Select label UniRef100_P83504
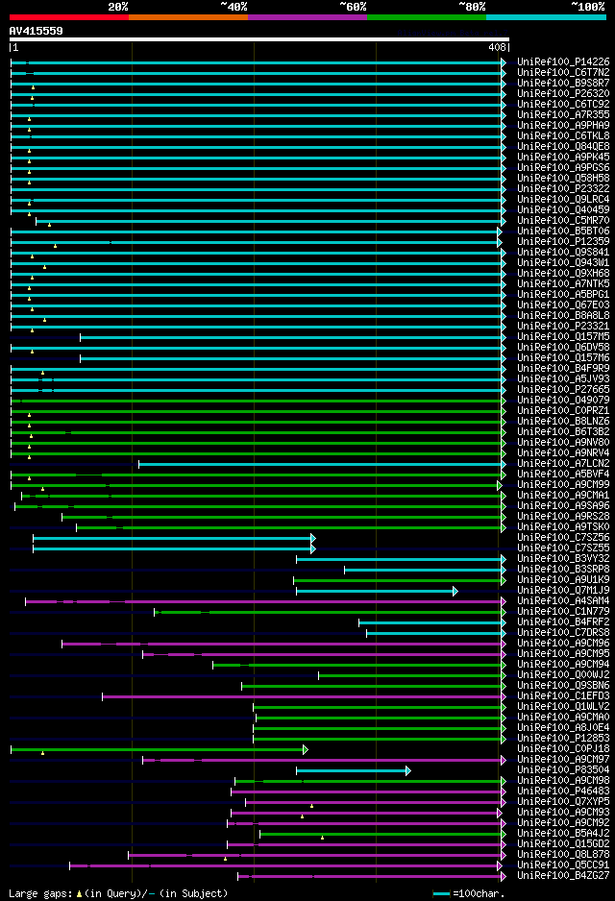Image resolution: width=615 pixels, height=901 pixels. (x=563, y=770)
